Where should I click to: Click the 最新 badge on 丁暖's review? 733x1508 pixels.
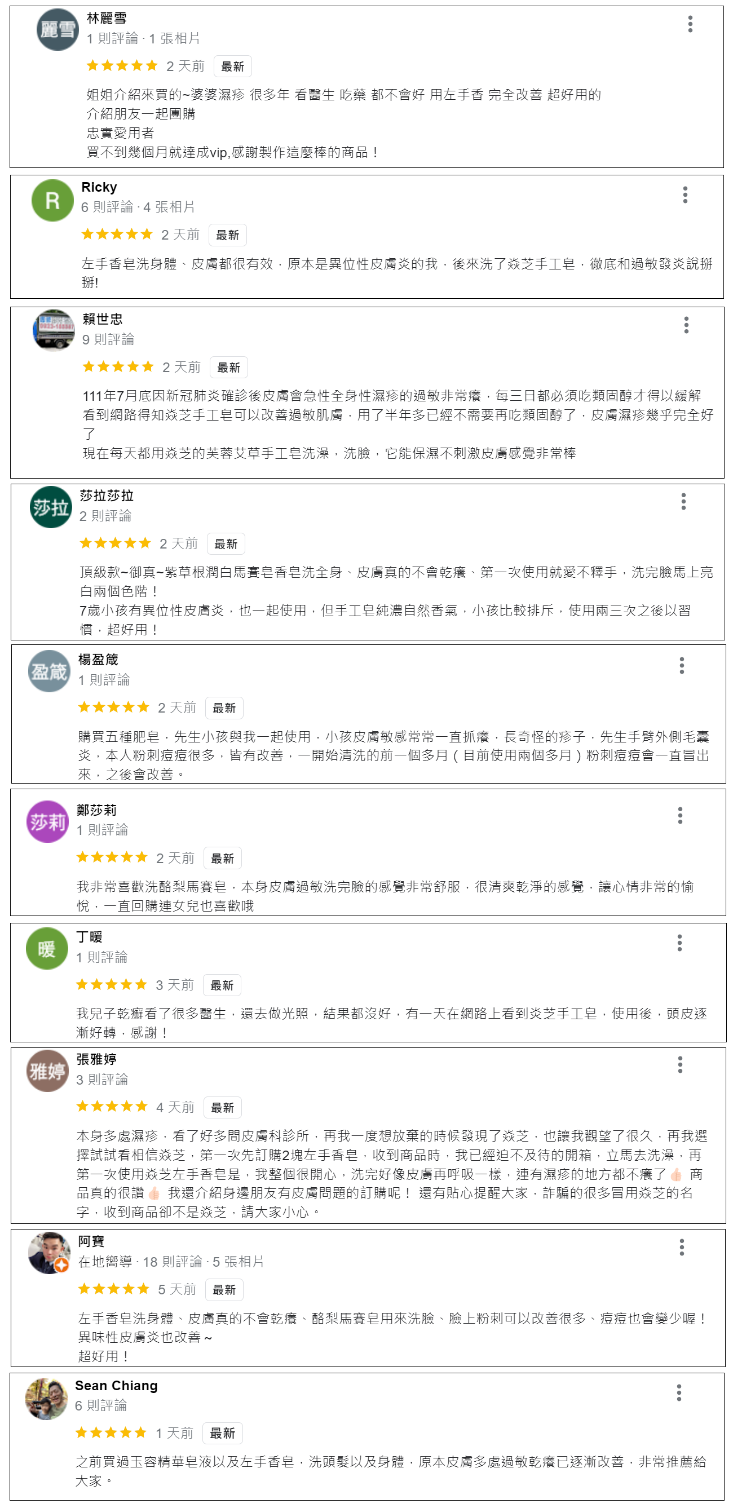pos(222,985)
